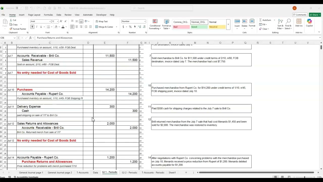This screenshot has width=323, height=182.
Task: Cut selection with the scissors icon
Action: [11, 20]
